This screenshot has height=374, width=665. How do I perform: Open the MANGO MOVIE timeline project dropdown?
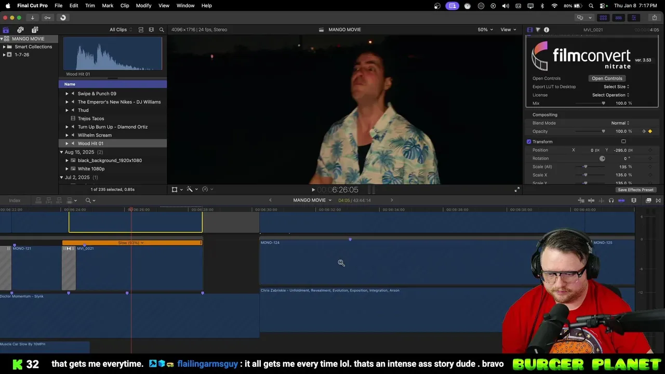point(312,200)
